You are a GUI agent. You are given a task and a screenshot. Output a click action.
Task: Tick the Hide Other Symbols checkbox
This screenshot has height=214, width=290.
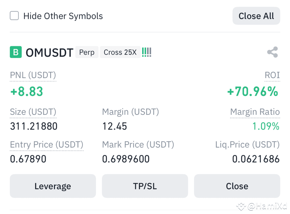coord(14,16)
